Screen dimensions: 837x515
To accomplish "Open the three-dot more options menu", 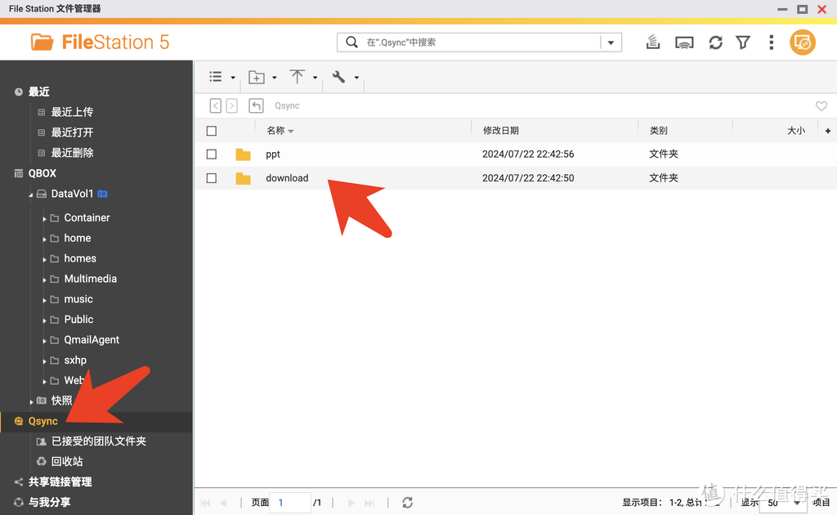I will click(771, 43).
